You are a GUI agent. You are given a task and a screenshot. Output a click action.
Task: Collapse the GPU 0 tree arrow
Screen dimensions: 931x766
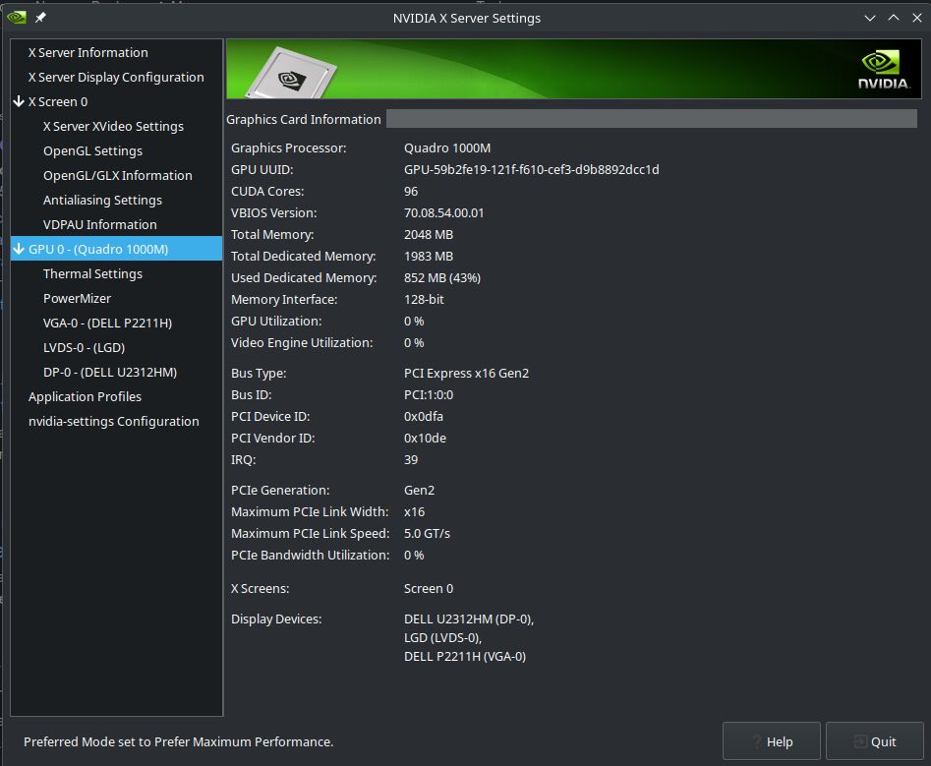coord(19,249)
